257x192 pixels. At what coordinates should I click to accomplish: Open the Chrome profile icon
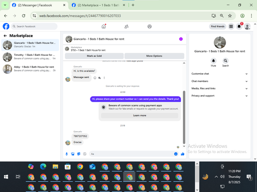click(242, 16)
